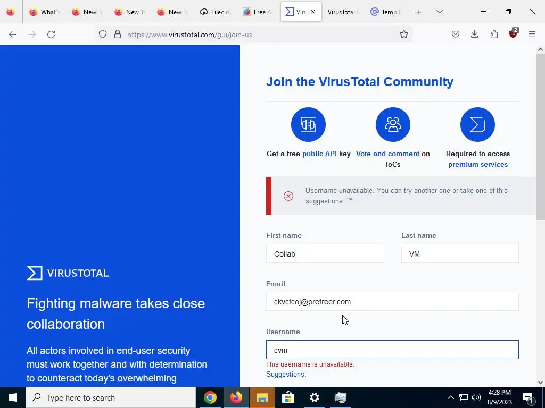545x408 pixels.
Task: Go back to the previous page
Action: 13,35
